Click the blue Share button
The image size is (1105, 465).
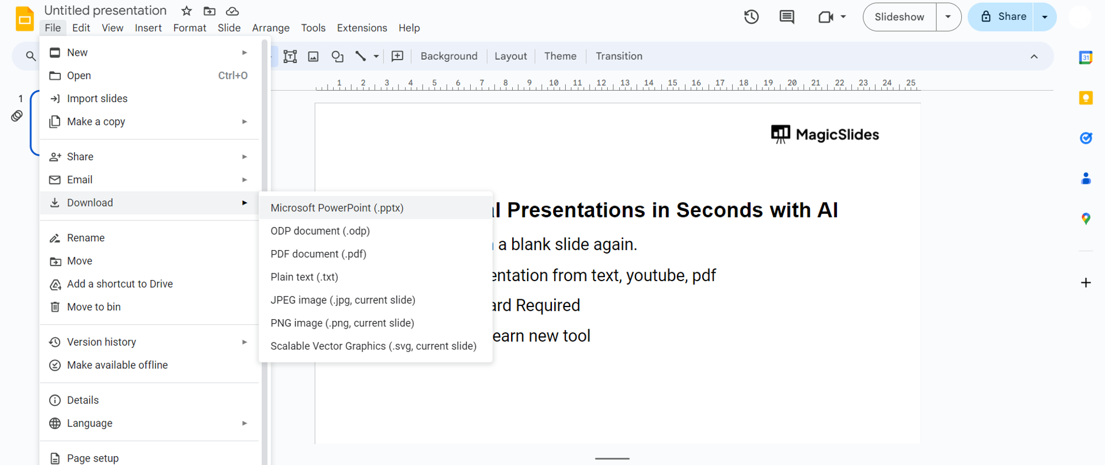pos(1001,17)
